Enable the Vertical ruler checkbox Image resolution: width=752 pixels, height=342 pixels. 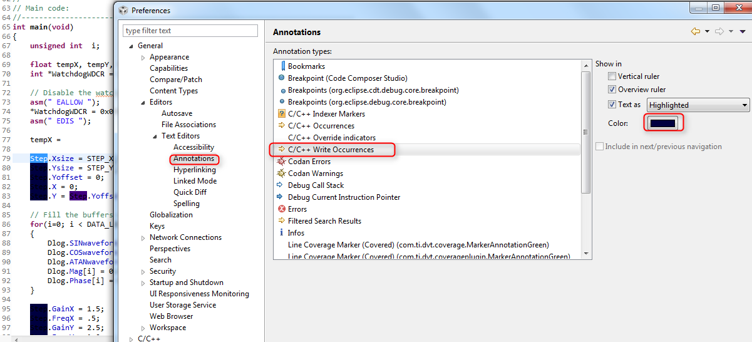tap(612, 76)
